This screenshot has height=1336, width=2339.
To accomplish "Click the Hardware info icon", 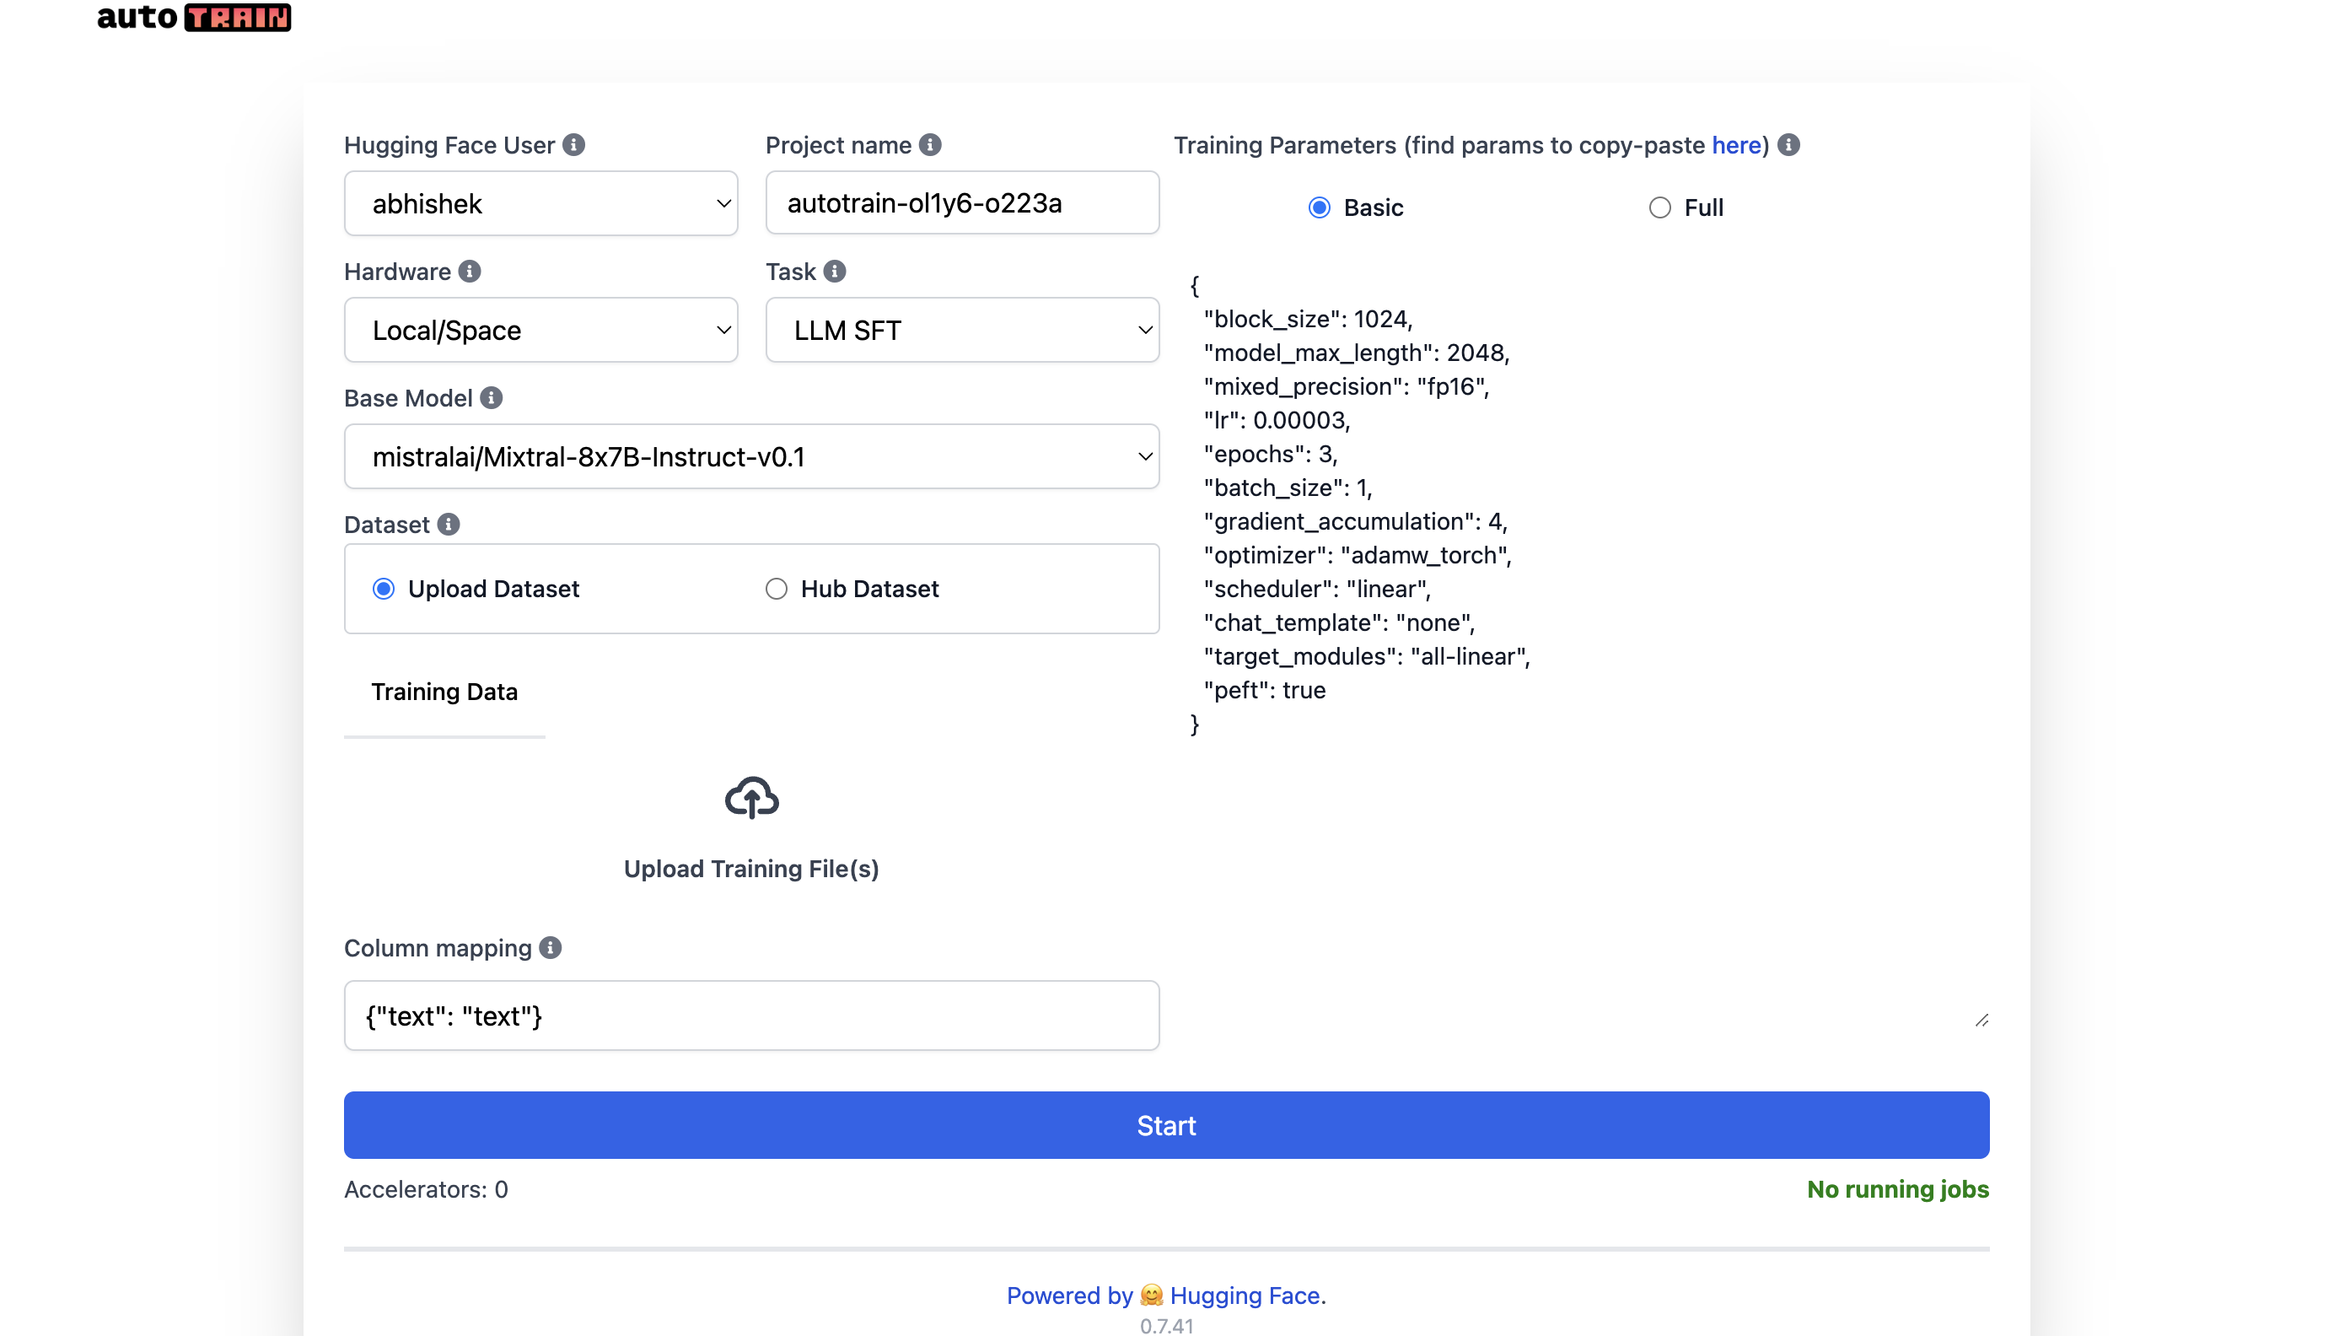I will coord(470,272).
